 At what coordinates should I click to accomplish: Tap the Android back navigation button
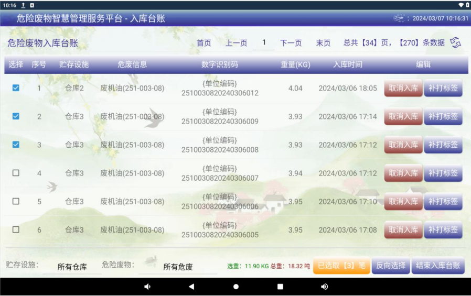(x=191, y=287)
